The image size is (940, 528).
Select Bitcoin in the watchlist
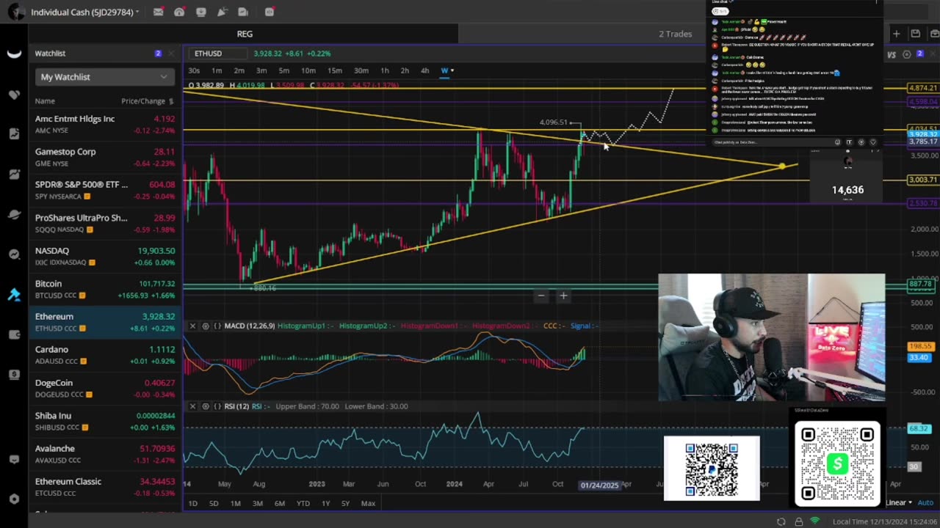coord(104,290)
